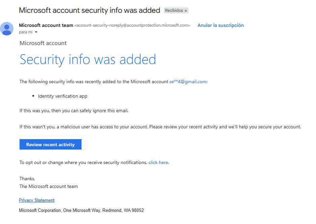
Task: Click the large "Security info was added" heading
Action: (88, 59)
